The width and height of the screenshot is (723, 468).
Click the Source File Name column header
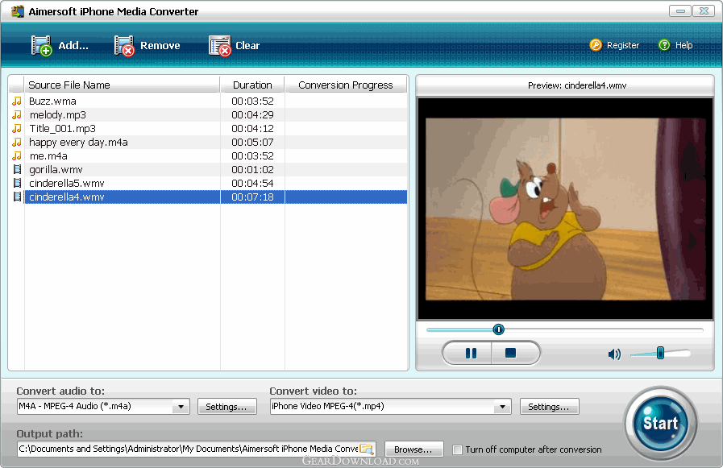[122, 85]
